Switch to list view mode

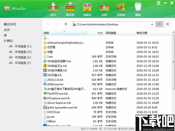coord(159,24)
